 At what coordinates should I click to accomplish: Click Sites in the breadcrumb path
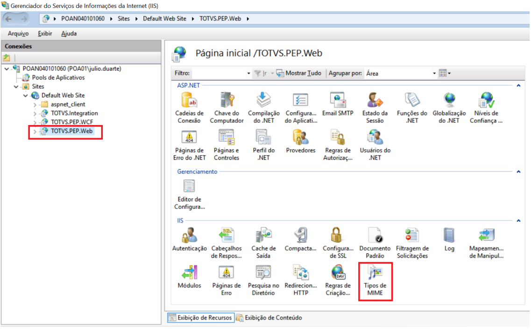(124, 19)
